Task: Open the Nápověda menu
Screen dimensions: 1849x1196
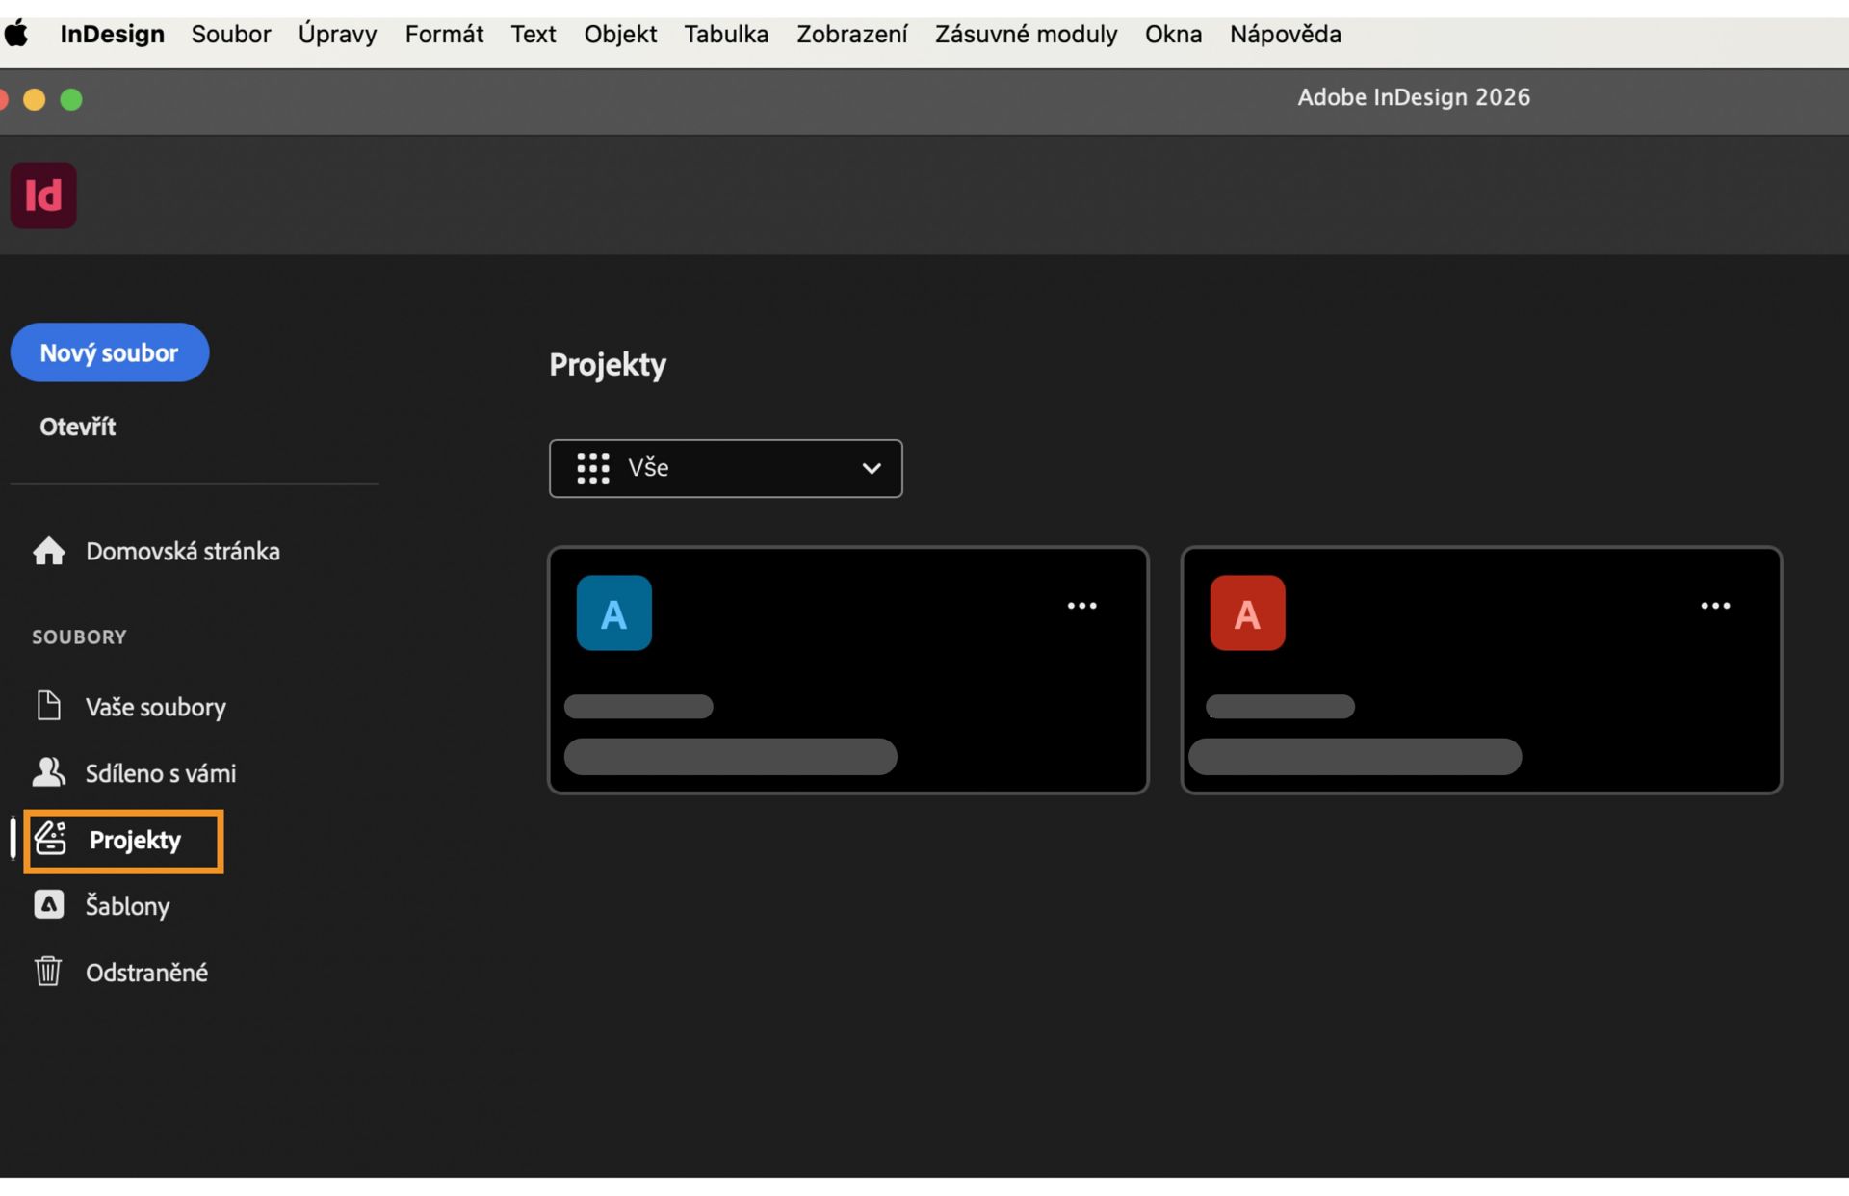Action: pyautogui.click(x=1285, y=34)
